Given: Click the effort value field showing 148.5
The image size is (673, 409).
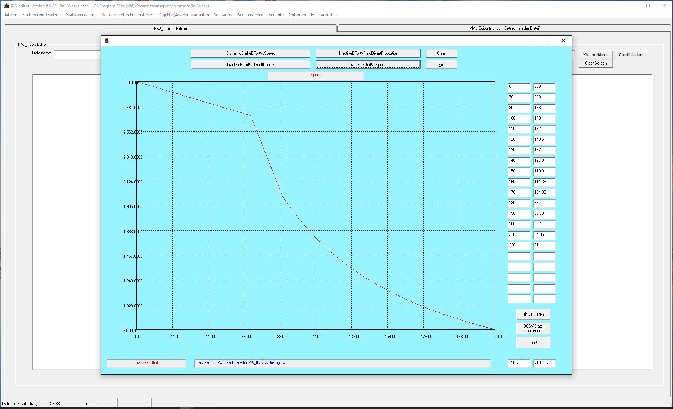Looking at the screenshot, I should (x=544, y=140).
